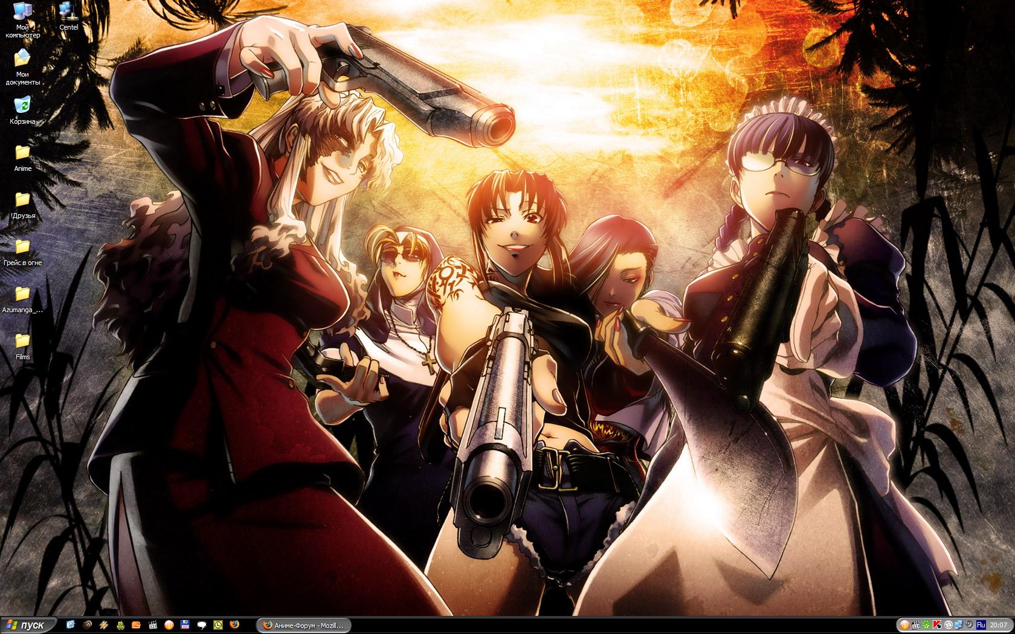Select the Films folder on desktop
Screen dimensions: 1015x634
pyautogui.click(x=22, y=345)
